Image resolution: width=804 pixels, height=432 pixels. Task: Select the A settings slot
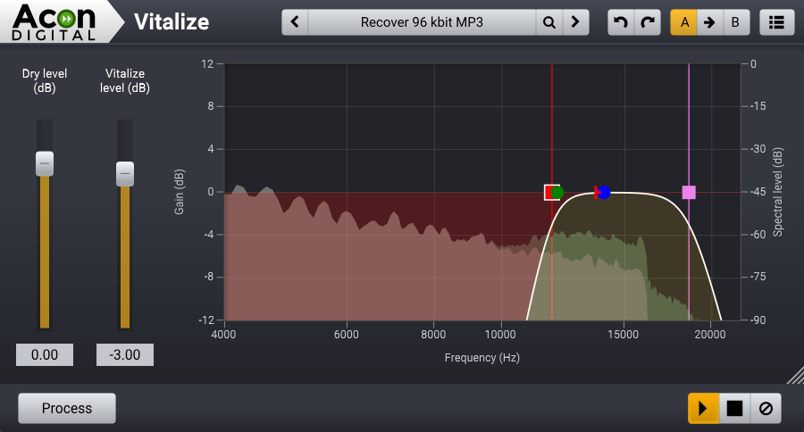(684, 22)
